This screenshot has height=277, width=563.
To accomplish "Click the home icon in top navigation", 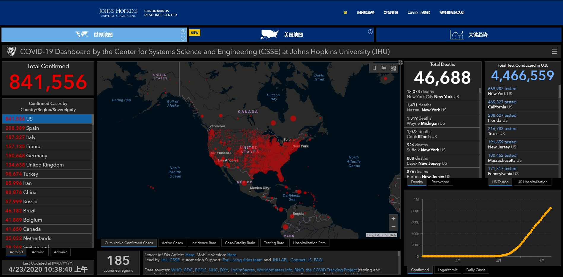I will (345, 13).
